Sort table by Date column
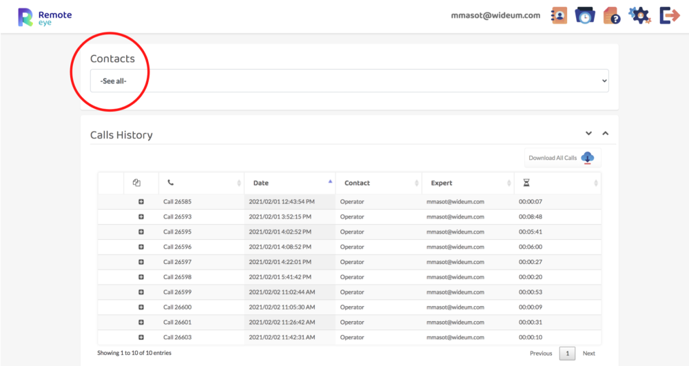The image size is (689, 366). point(289,183)
